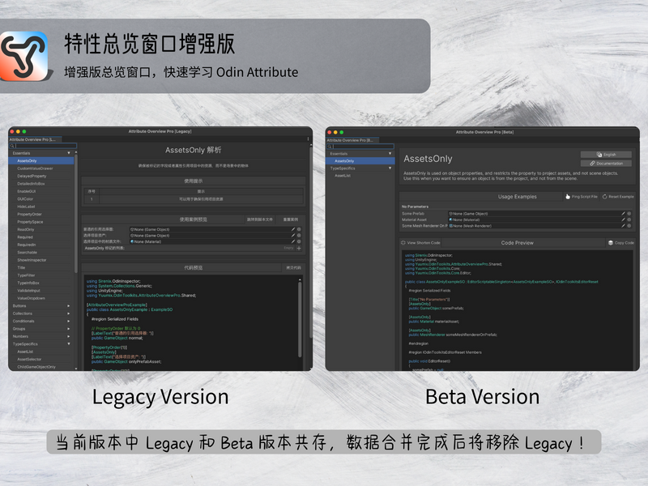Click the pencil icon for Some Mesh Renderer row
Viewport: 648px width, 486px height.
point(623,226)
